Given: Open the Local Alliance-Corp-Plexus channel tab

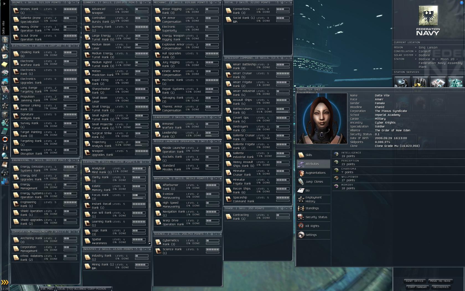Looking at the screenshot, I should (84, 289).
